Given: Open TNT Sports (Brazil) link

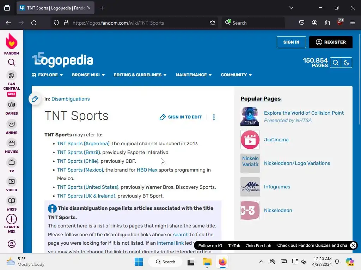Looking at the screenshot, I should tap(79, 153).
